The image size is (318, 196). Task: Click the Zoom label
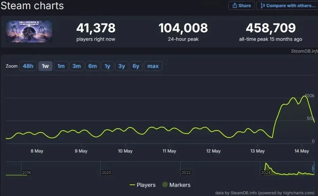pos(12,66)
